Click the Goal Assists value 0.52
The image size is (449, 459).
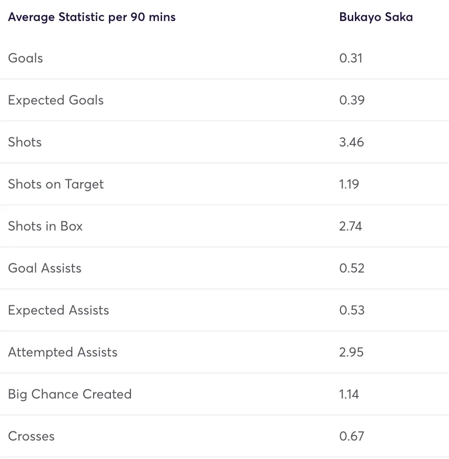352,268
